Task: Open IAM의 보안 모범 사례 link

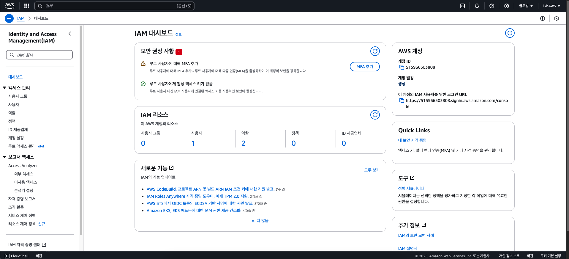Action: 416,236
